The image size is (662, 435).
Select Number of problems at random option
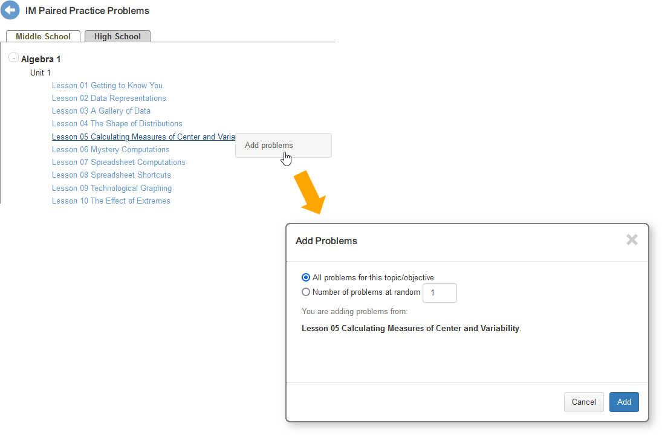pos(306,292)
